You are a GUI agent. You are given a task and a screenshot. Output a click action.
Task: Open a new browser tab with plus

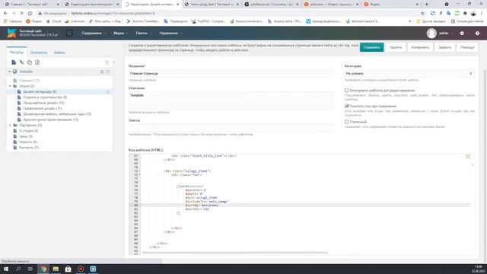[x=427, y=5]
